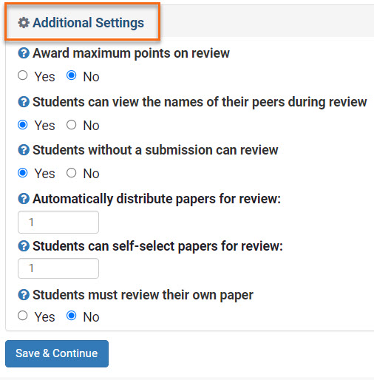Show help for Automatically distribute papers

(x=24, y=199)
